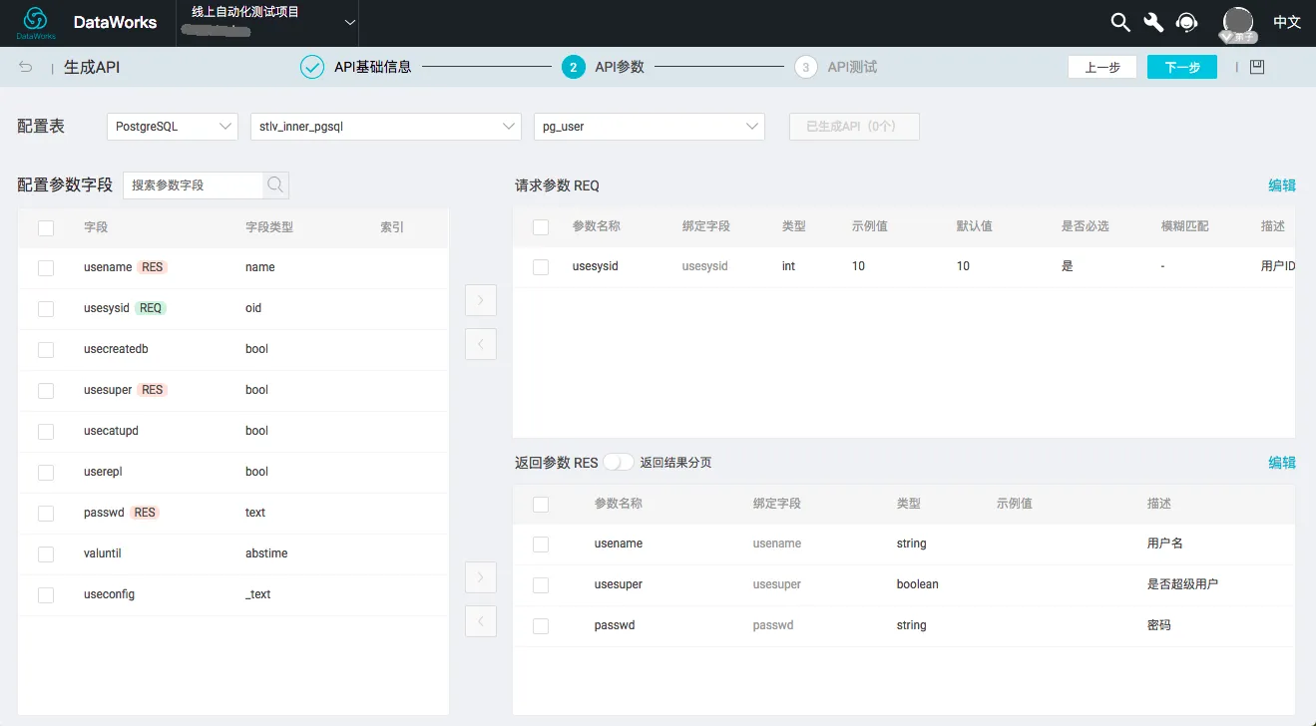
Task: Open the pg_user table dropdown
Action: [x=650, y=127]
